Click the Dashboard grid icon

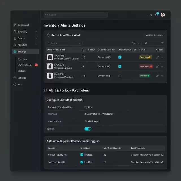tap(15, 25)
